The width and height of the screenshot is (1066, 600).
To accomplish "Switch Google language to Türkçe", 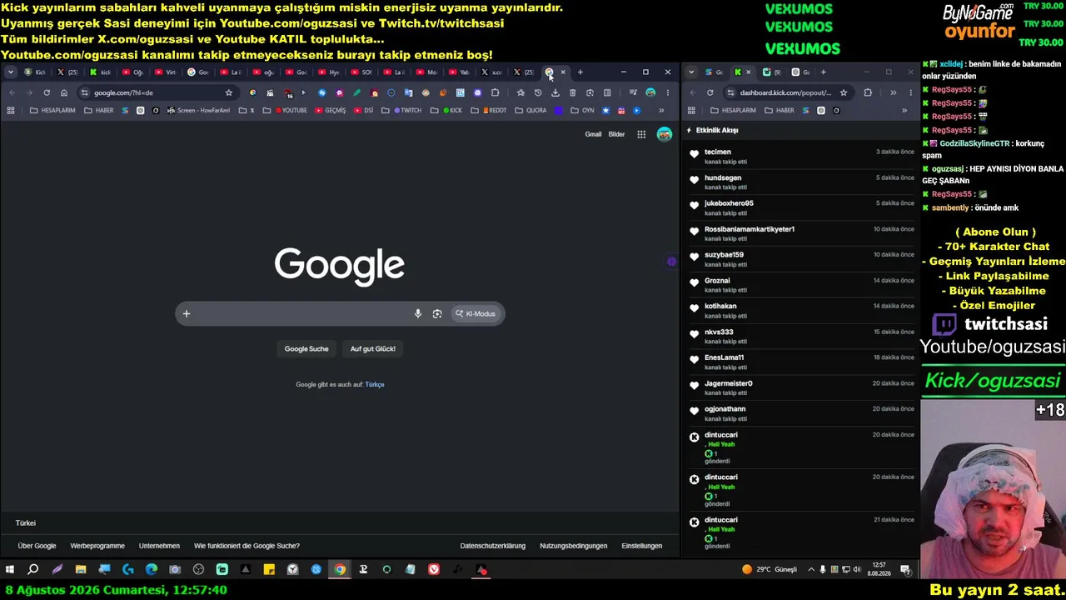I will tap(375, 384).
